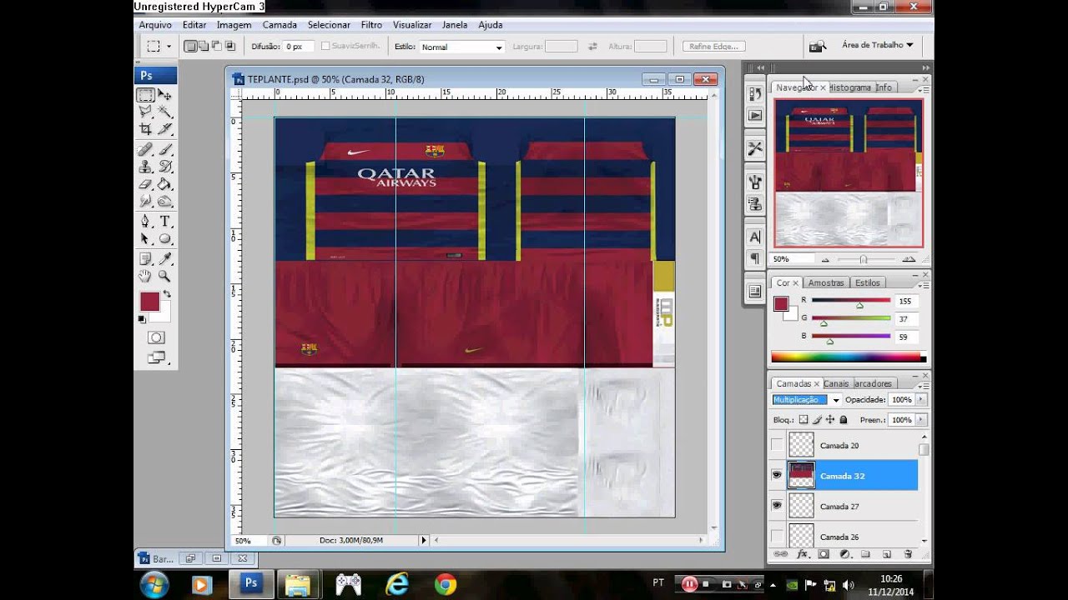Create a new layer
Viewport: 1068px width, 600px height.
886,554
